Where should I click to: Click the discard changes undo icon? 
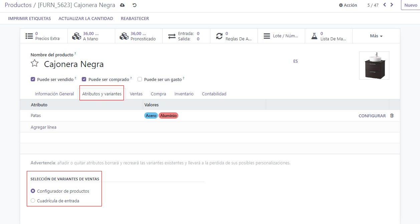point(134,5)
